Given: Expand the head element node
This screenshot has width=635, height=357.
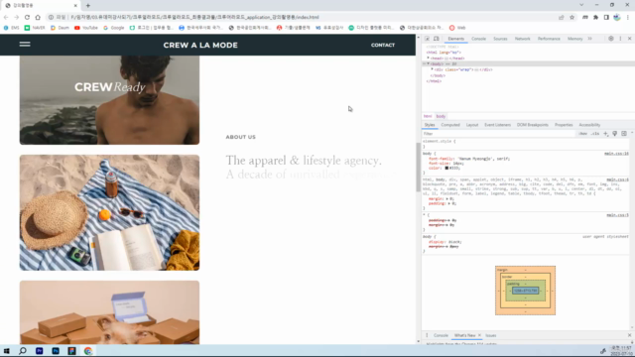Looking at the screenshot, I should click(429, 59).
